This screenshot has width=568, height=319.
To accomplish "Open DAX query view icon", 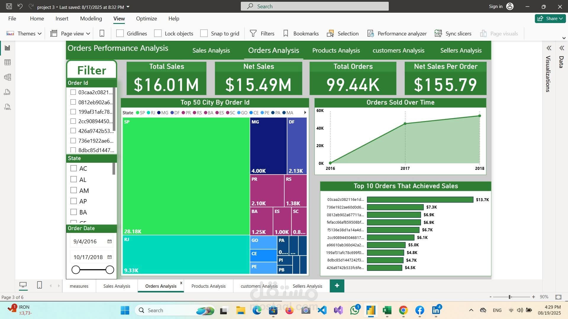I will tap(7, 92).
